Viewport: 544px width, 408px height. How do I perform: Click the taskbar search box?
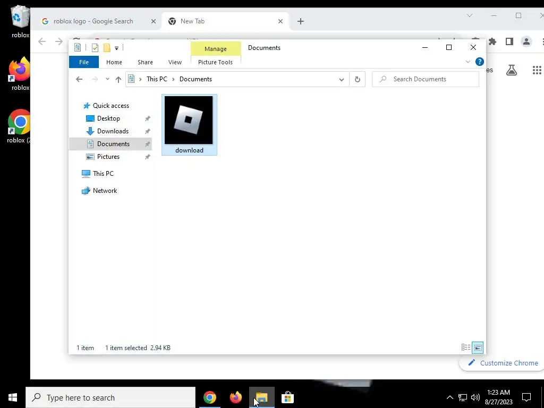tap(110, 397)
